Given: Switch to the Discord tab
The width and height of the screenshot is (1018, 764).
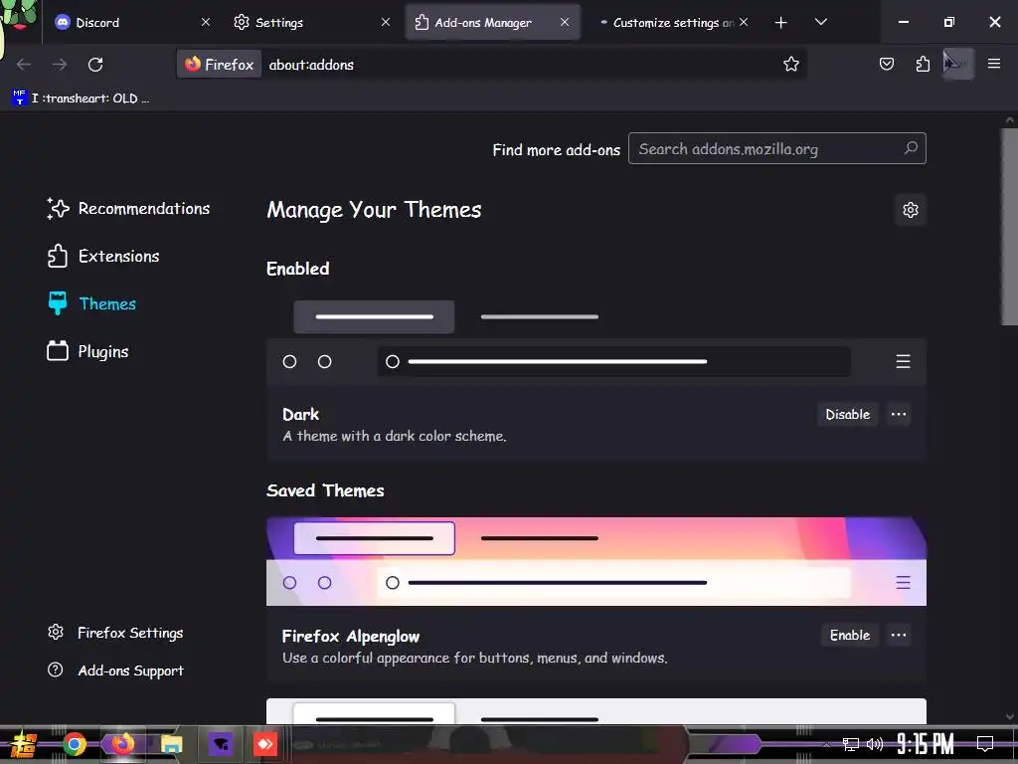Looking at the screenshot, I should (133, 22).
